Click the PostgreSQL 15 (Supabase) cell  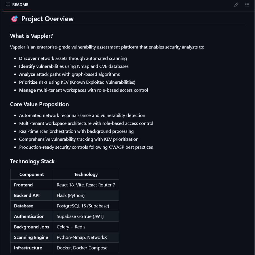click(x=83, y=206)
